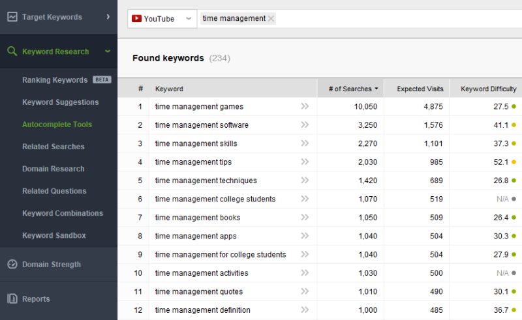Click double-arrow icon for time management quotes
The height and width of the screenshot is (320, 522).
[x=305, y=291]
